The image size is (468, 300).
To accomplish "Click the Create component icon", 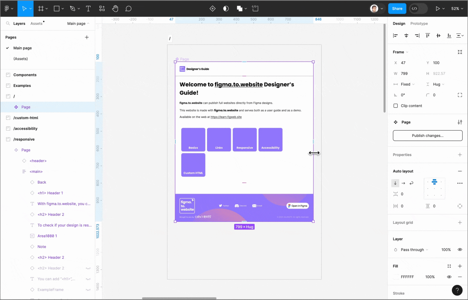I will pos(212,9).
